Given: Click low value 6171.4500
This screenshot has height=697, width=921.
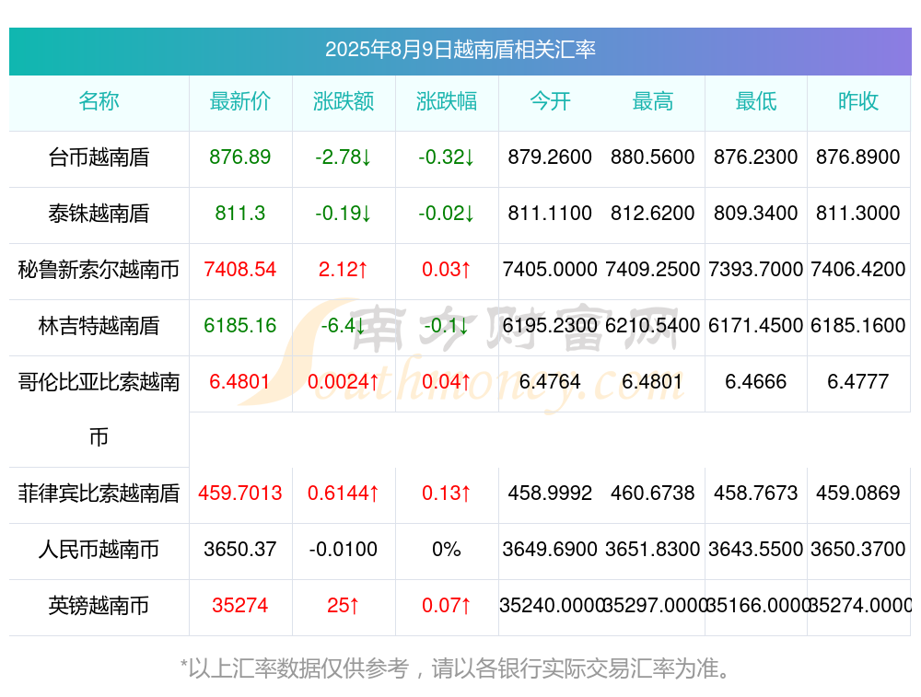Looking at the screenshot, I should [x=756, y=325].
